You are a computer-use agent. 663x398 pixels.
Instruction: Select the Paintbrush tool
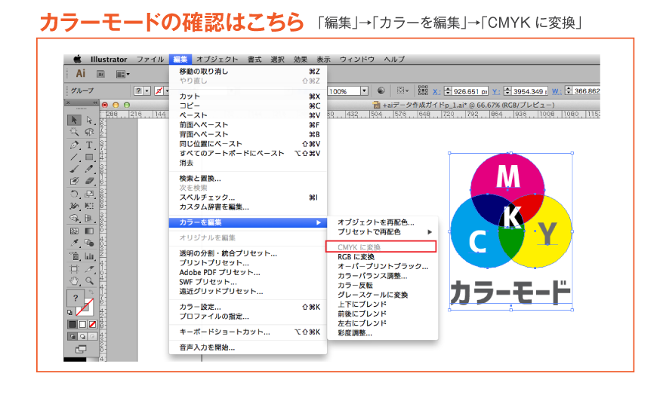(74, 169)
